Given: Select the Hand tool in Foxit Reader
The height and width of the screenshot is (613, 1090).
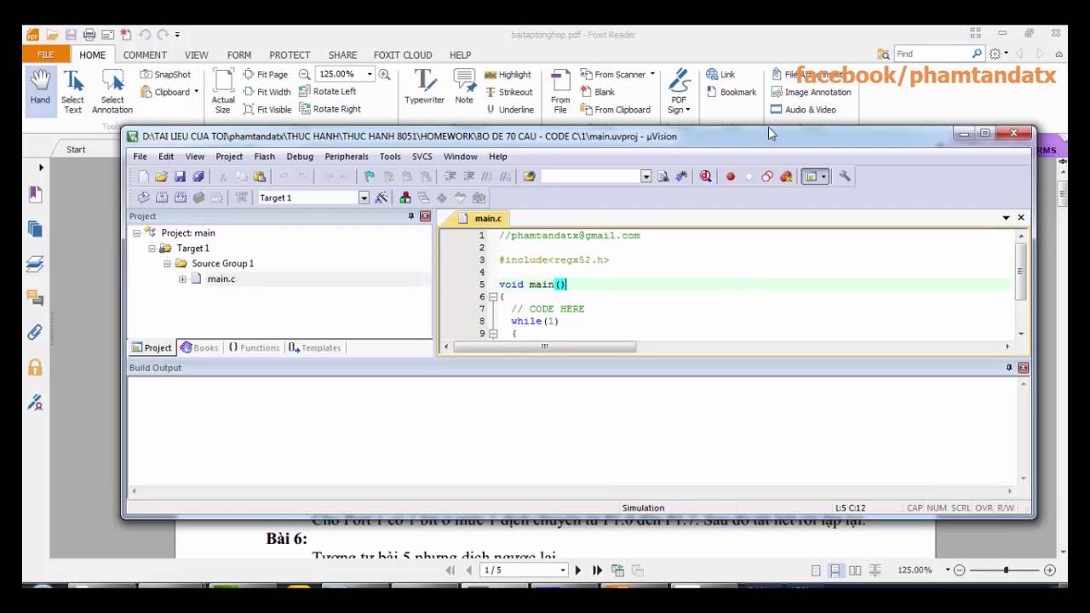Looking at the screenshot, I should (40, 90).
